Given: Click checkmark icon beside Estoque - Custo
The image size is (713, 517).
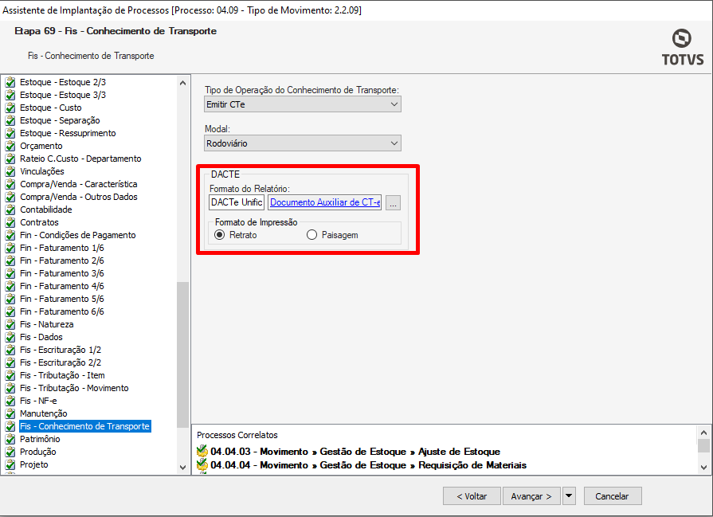Looking at the screenshot, I should (10, 108).
